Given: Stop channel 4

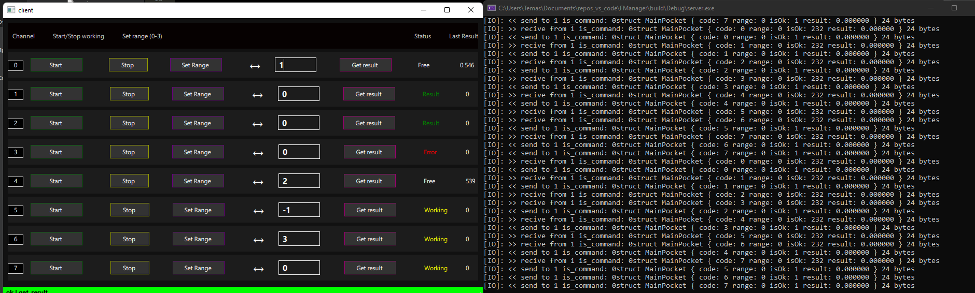Looking at the screenshot, I should coord(129,181).
